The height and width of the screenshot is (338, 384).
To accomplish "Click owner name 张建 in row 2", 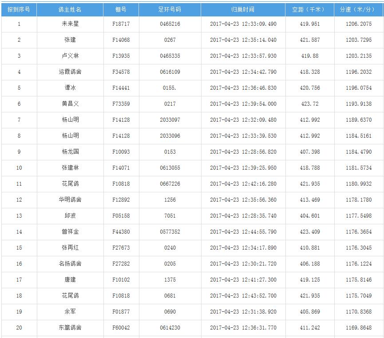I will (x=70, y=40).
